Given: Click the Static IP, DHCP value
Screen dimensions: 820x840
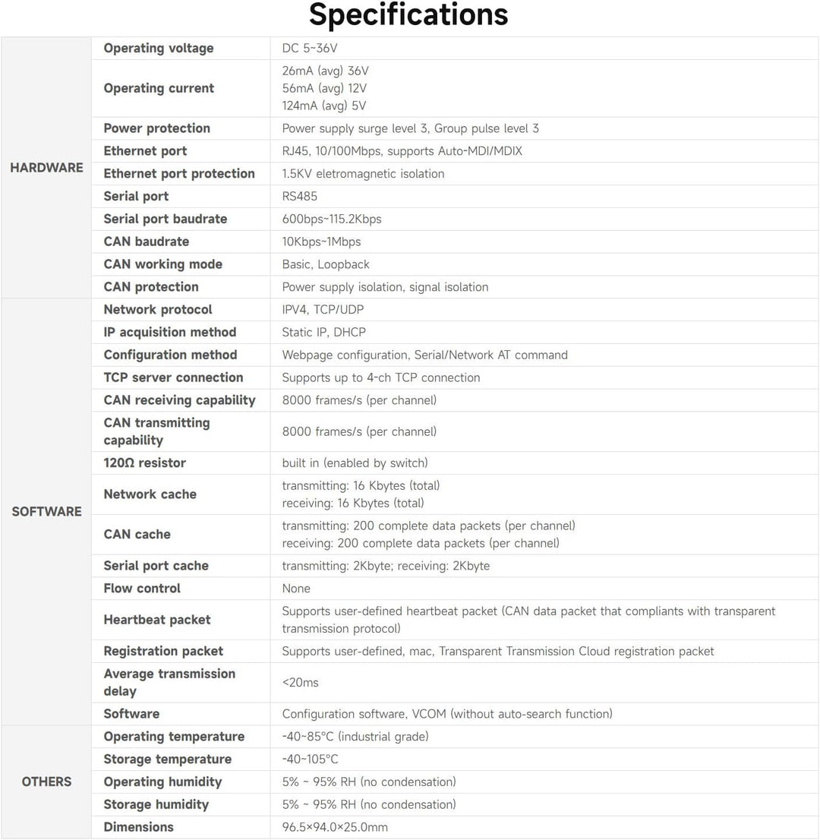Looking at the screenshot, I should (324, 332).
